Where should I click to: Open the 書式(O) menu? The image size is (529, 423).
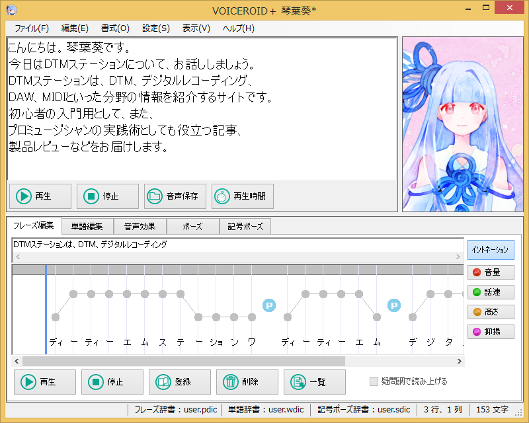coord(115,28)
